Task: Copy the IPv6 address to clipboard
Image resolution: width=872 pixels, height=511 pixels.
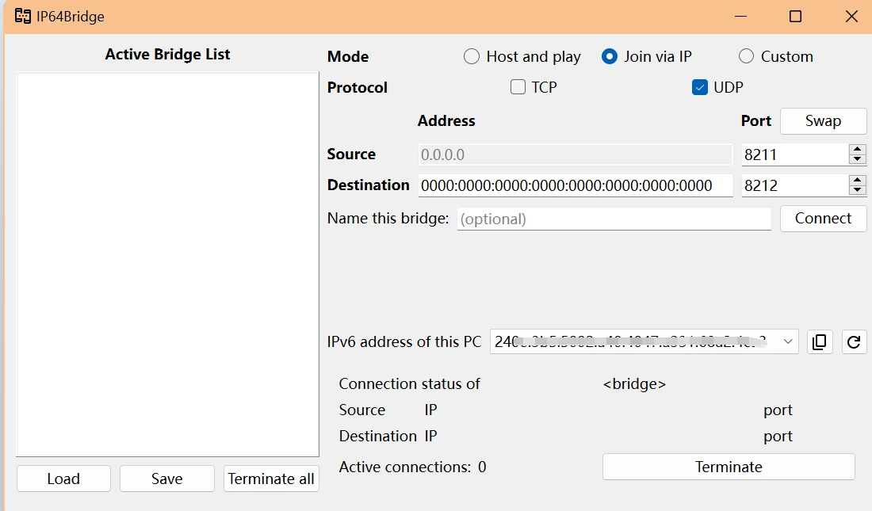Action: (820, 341)
